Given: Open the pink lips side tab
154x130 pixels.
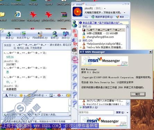Looking at the screenshot, I should 75,60.
